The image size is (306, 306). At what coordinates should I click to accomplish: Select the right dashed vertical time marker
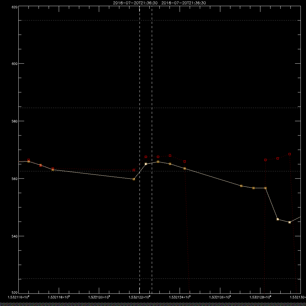point(152,150)
